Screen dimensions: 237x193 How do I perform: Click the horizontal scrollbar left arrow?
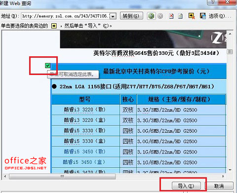[x=5, y=176]
